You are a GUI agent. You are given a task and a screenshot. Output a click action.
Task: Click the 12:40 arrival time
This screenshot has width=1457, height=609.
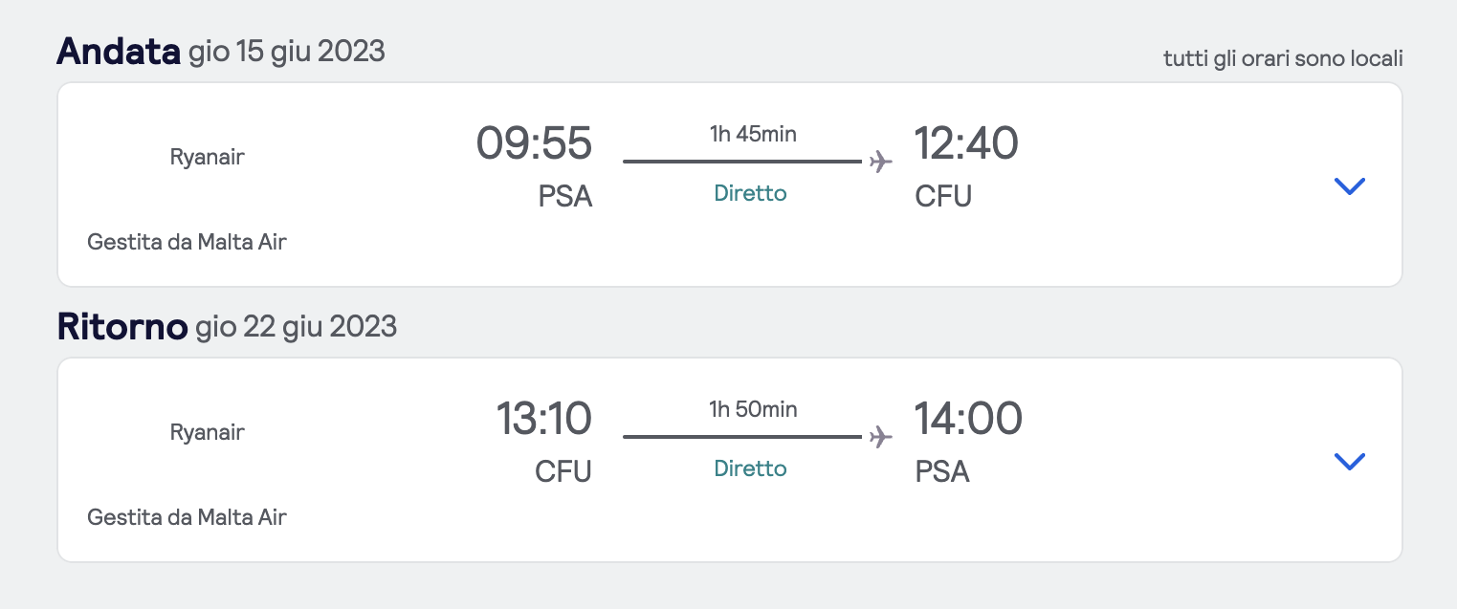click(x=966, y=144)
